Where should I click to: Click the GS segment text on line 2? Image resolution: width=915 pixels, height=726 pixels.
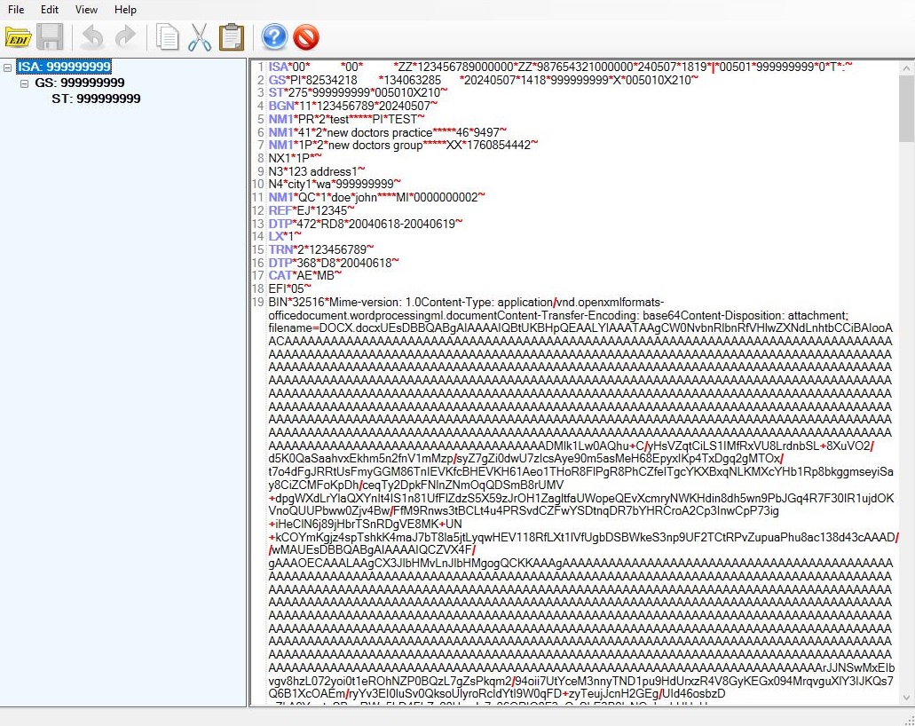483,80
